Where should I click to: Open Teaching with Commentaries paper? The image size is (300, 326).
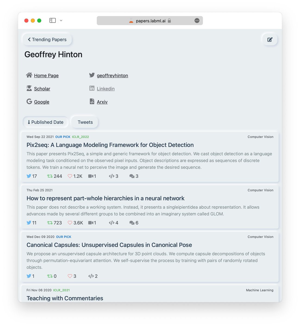tap(65, 298)
